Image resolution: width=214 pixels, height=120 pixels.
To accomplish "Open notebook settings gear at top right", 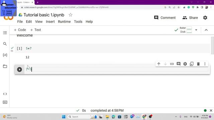I will 205,18.
